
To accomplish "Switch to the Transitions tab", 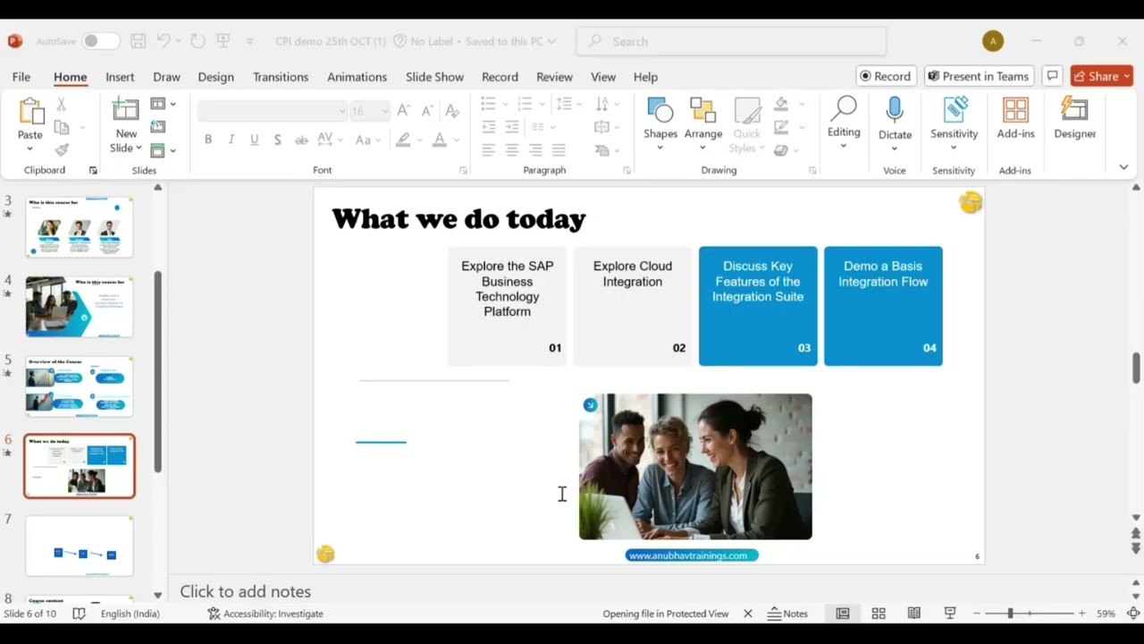I will (281, 77).
